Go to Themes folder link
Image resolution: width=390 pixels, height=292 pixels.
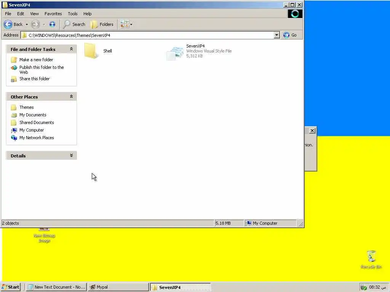pyautogui.click(x=26, y=107)
